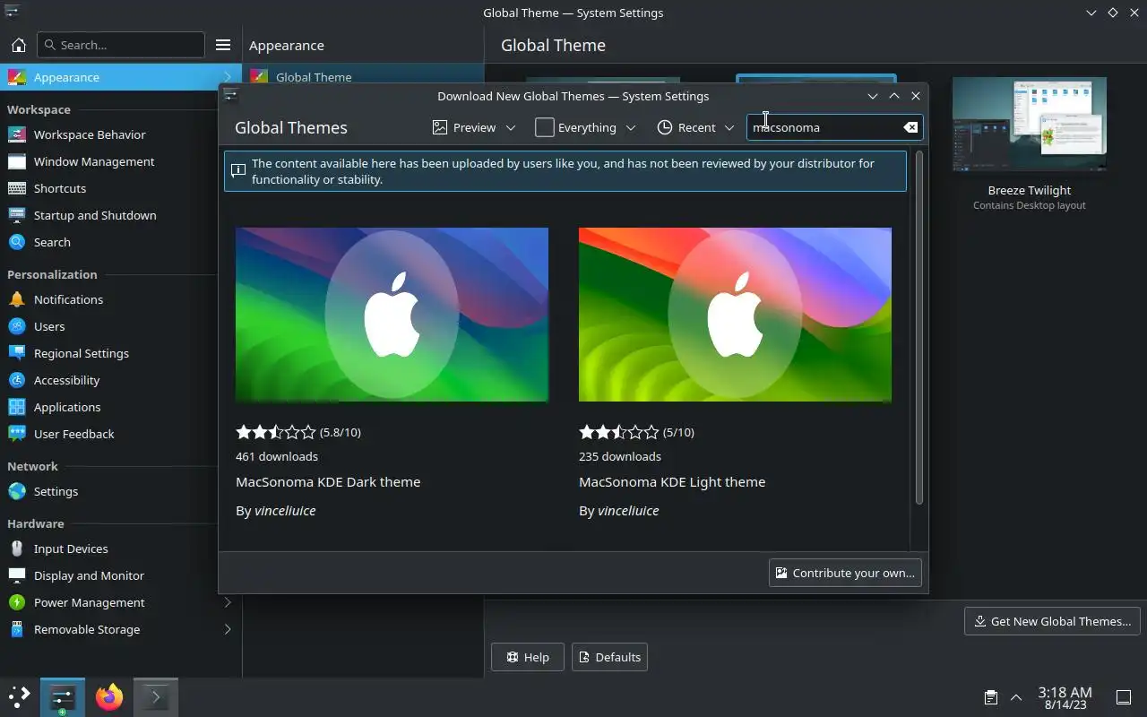The image size is (1147, 717).
Task: Click the Network Settings globe icon
Action: pos(17,491)
